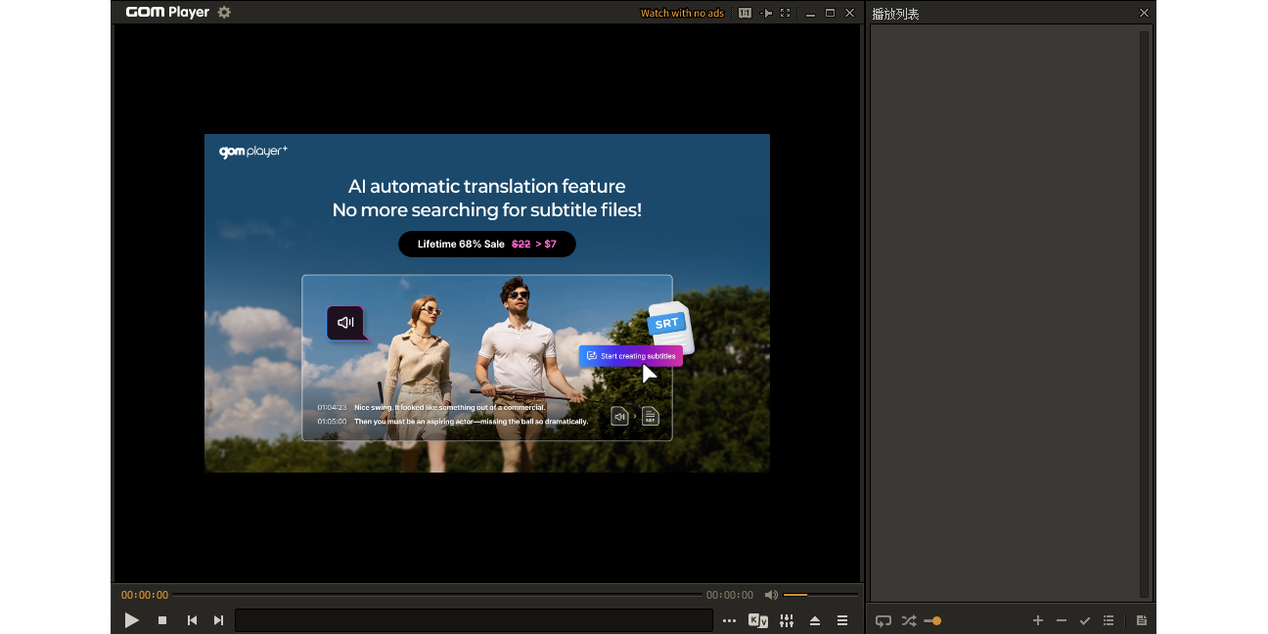Click the eject/open file icon
This screenshot has height=634, width=1268.
coord(814,620)
